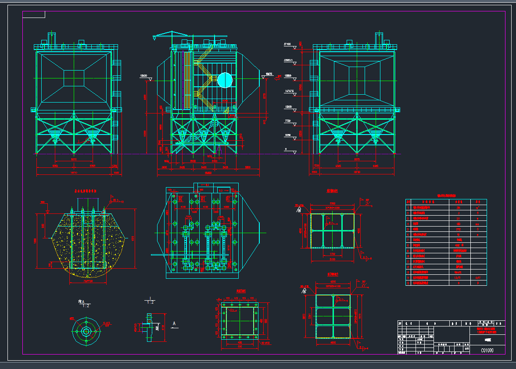Click the 16730 dimension under right elevation
This screenshot has height=369, width=516.
click(x=356, y=172)
